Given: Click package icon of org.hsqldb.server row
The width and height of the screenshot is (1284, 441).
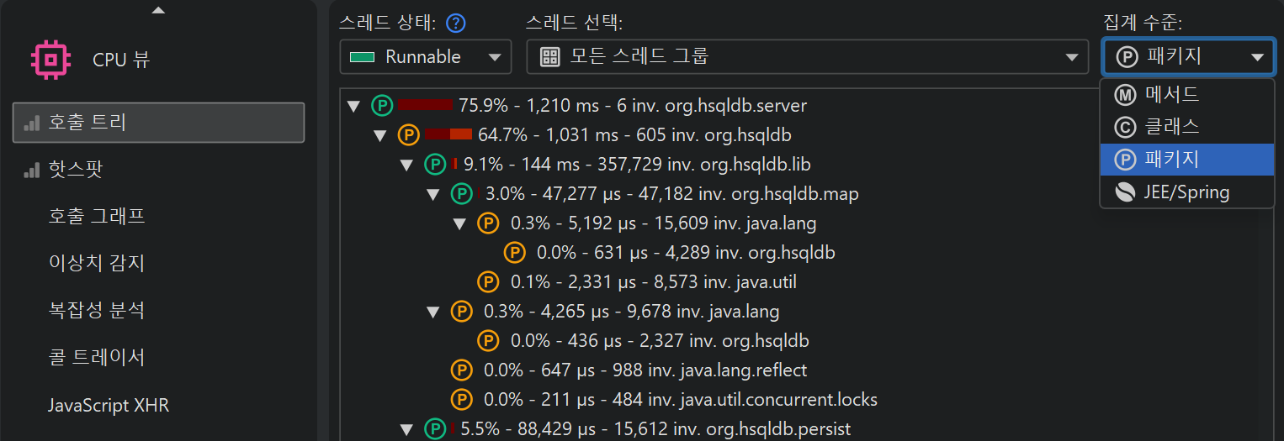Looking at the screenshot, I should pyautogui.click(x=382, y=106).
